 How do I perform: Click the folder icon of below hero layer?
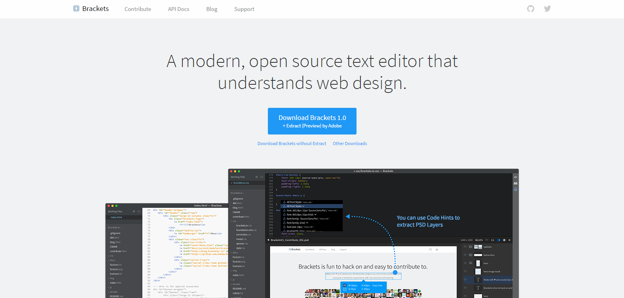coord(471,255)
